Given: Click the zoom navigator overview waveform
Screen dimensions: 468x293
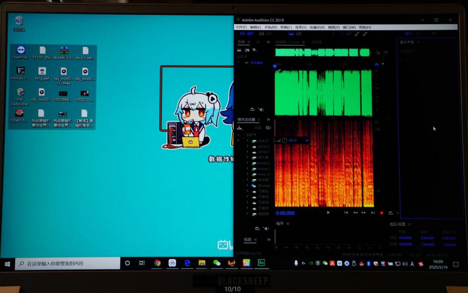Looking at the screenshot, I should pyautogui.click(x=322, y=53).
